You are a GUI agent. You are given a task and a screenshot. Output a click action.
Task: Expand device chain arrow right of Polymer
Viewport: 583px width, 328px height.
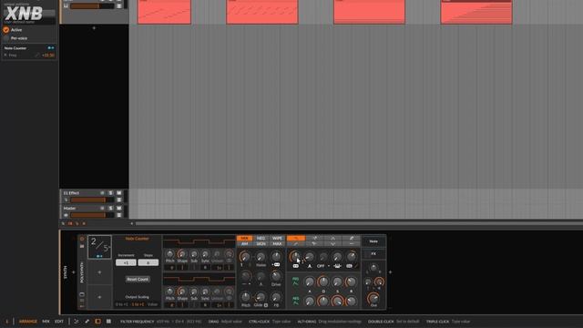coord(390,272)
